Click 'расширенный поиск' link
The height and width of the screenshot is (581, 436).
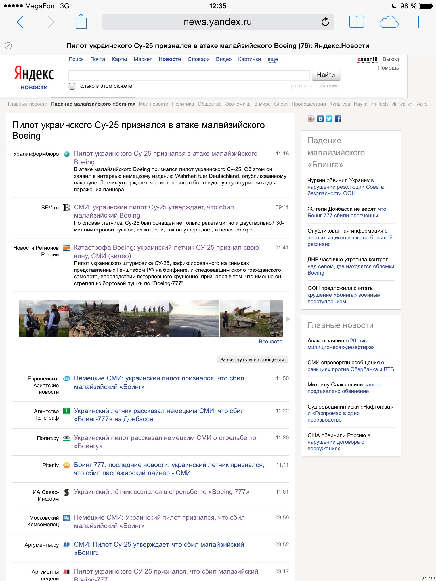[x=316, y=86]
